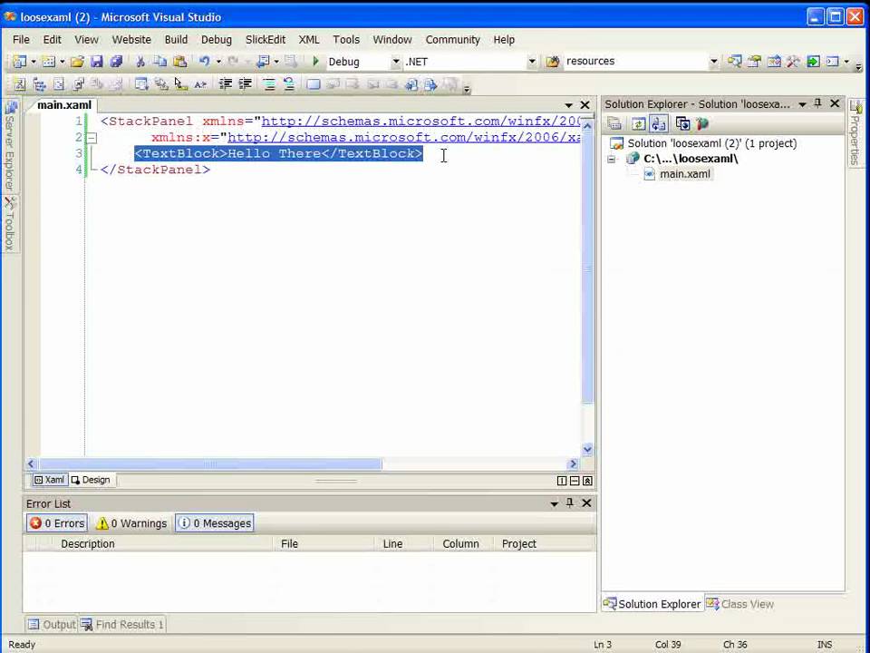Click the Find in Files icon beside resources
This screenshot has width=870, height=653.
[x=553, y=62]
